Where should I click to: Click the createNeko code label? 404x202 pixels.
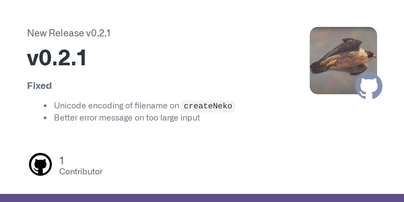pos(208,106)
